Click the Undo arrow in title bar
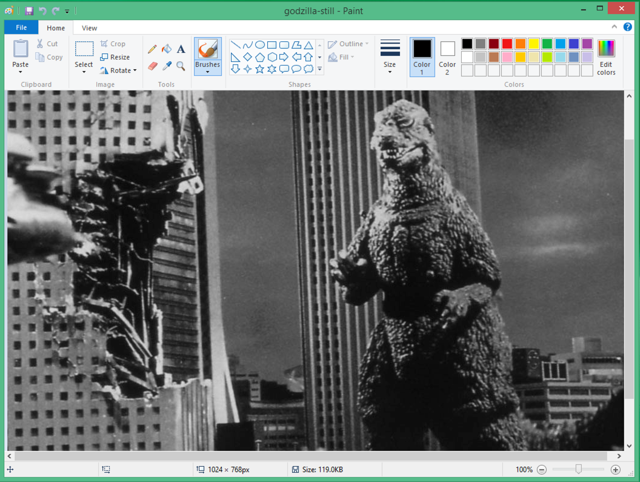The width and height of the screenshot is (640, 482). click(x=42, y=11)
